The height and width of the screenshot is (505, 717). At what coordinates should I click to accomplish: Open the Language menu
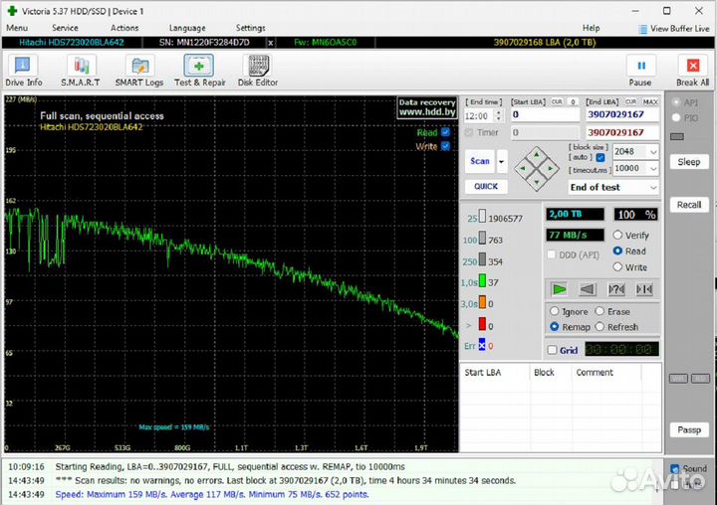[x=187, y=29]
